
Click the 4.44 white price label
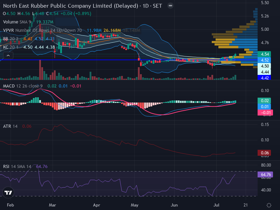tap(264, 72)
